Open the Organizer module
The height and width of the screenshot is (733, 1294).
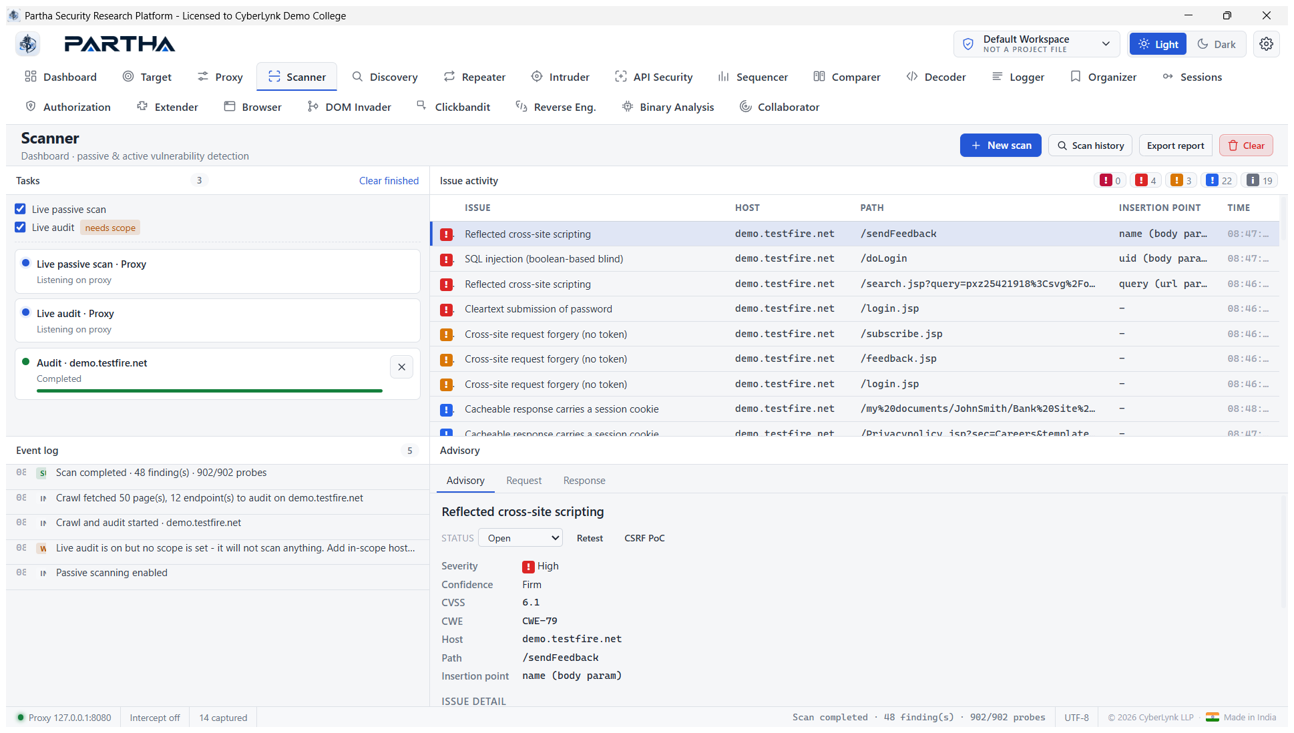pos(1103,77)
